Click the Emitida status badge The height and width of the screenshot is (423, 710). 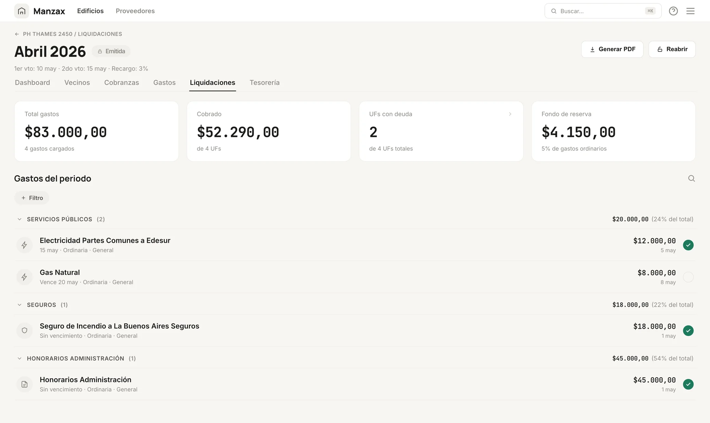pyautogui.click(x=111, y=51)
